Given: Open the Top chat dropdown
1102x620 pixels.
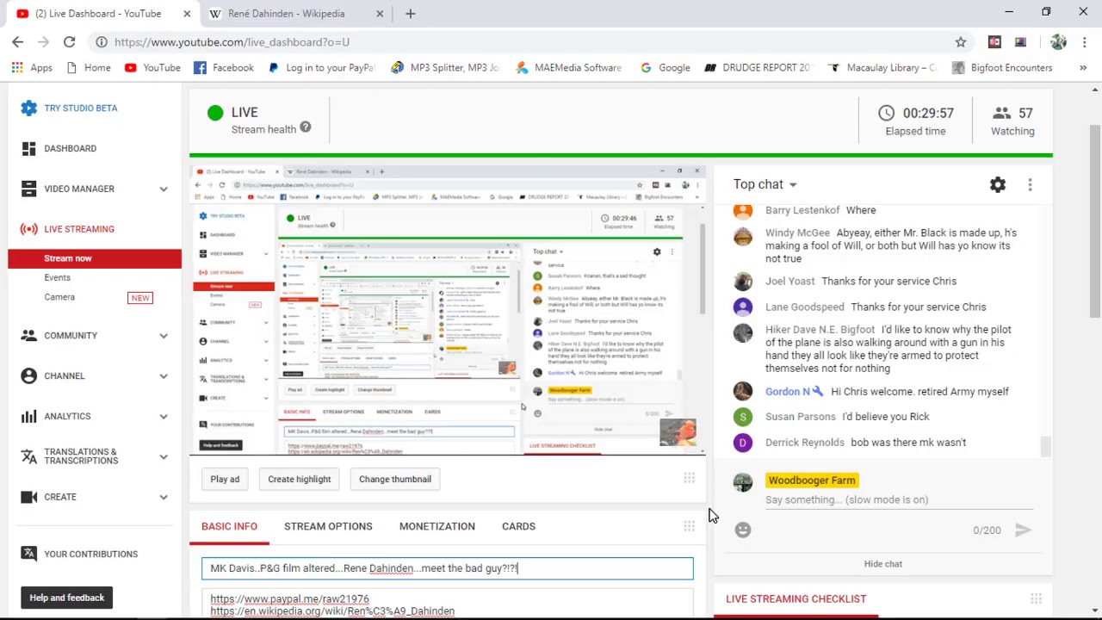Looking at the screenshot, I should tap(765, 184).
